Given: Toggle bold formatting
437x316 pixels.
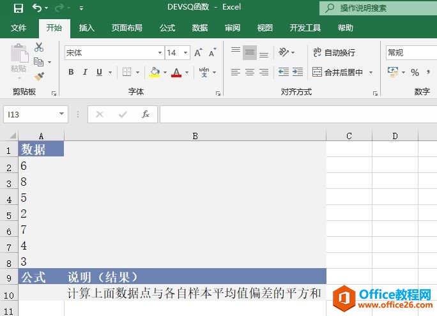Looking at the screenshot, I should tap(71, 72).
